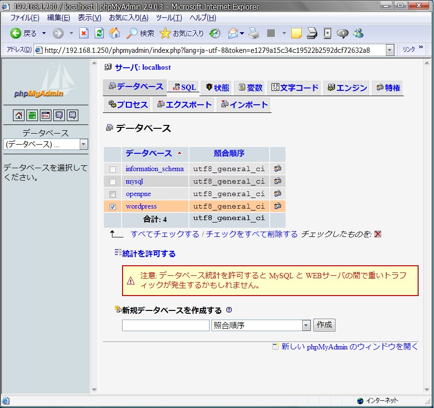This screenshot has height=408, width=434.
Task: Sort by the データベース column header
Action: 149,153
